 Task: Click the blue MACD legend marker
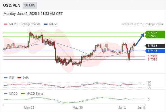(x=6, y=94)
